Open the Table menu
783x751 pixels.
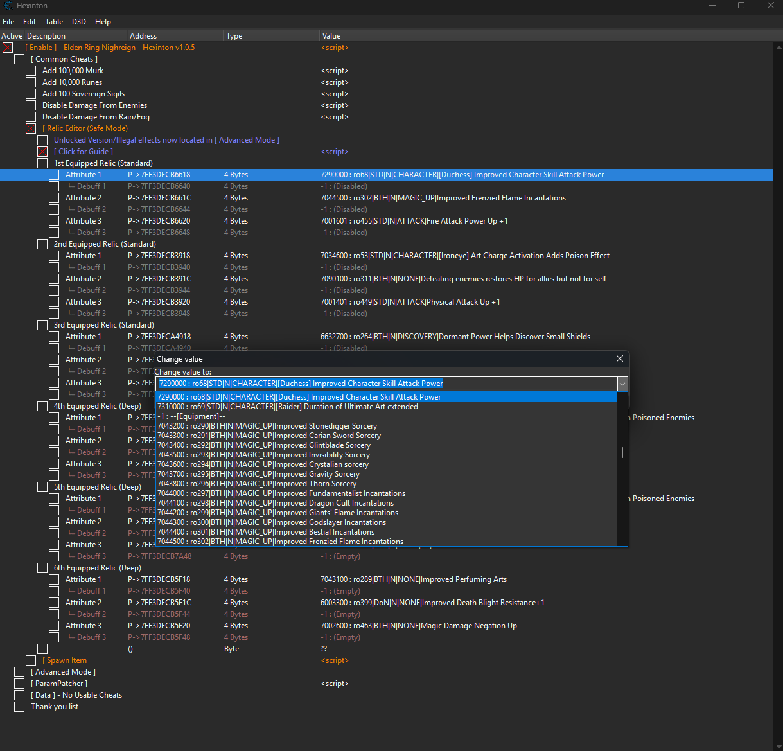[x=54, y=22]
